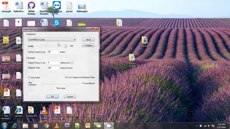
Task: Show hidden system tray icons
Action: click(197, 126)
